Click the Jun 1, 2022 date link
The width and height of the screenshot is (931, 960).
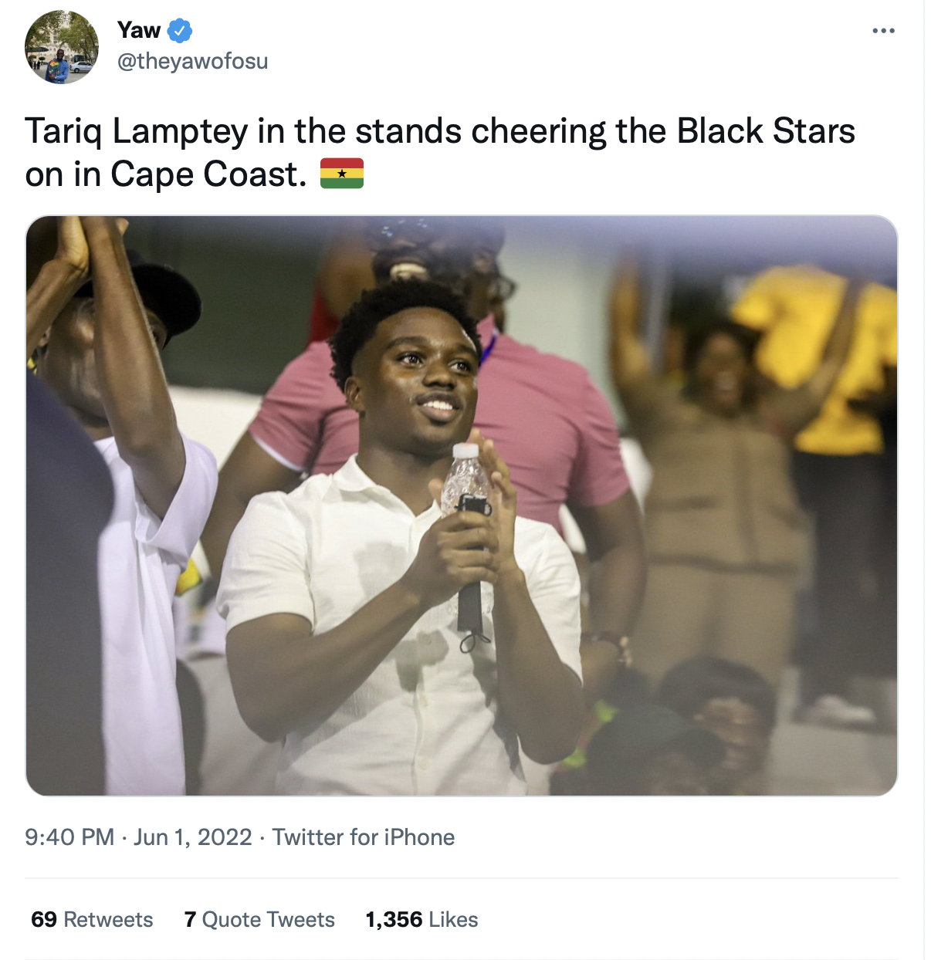tap(193, 837)
